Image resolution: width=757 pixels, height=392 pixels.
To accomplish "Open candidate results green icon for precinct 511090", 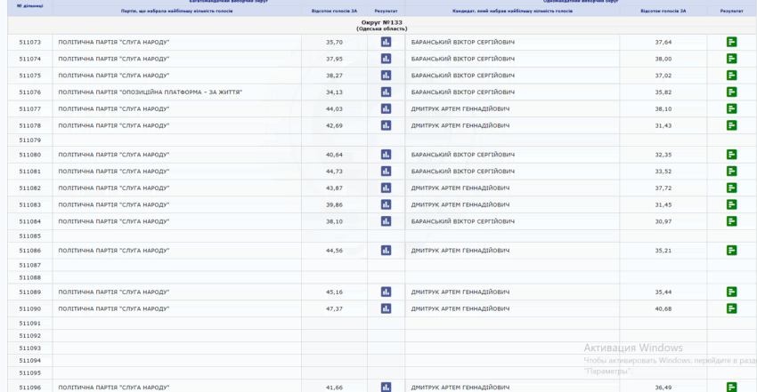I will pos(731,308).
